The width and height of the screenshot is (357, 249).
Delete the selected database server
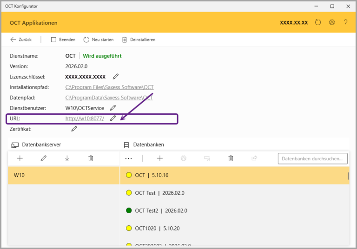click(x=91, y=158)
